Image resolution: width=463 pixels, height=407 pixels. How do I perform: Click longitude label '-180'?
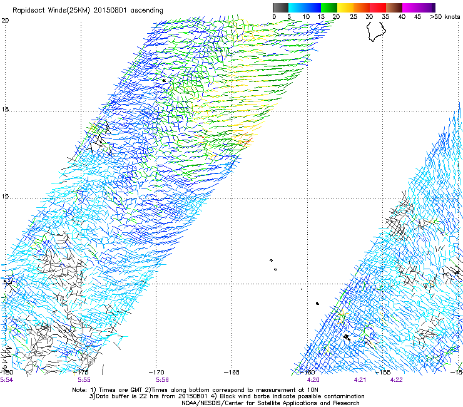(6, 372)
